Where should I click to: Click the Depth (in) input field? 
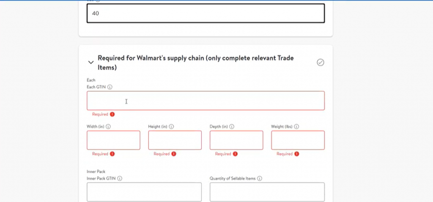coord(236,140)
